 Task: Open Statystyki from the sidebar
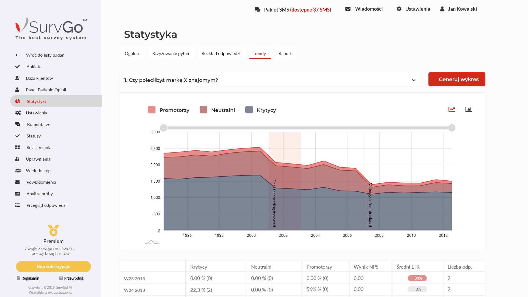(x=36, y=101)
